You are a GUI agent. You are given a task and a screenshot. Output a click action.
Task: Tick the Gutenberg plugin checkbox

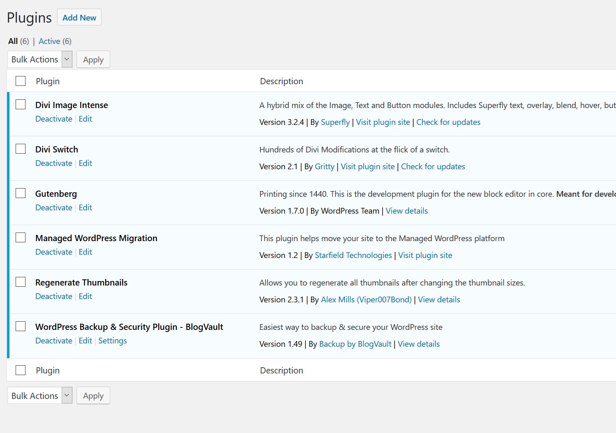pyautogui.click(x=21, y=193)
